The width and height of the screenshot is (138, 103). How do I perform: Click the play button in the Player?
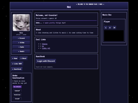pyautogui.click(x=110, y=28)
